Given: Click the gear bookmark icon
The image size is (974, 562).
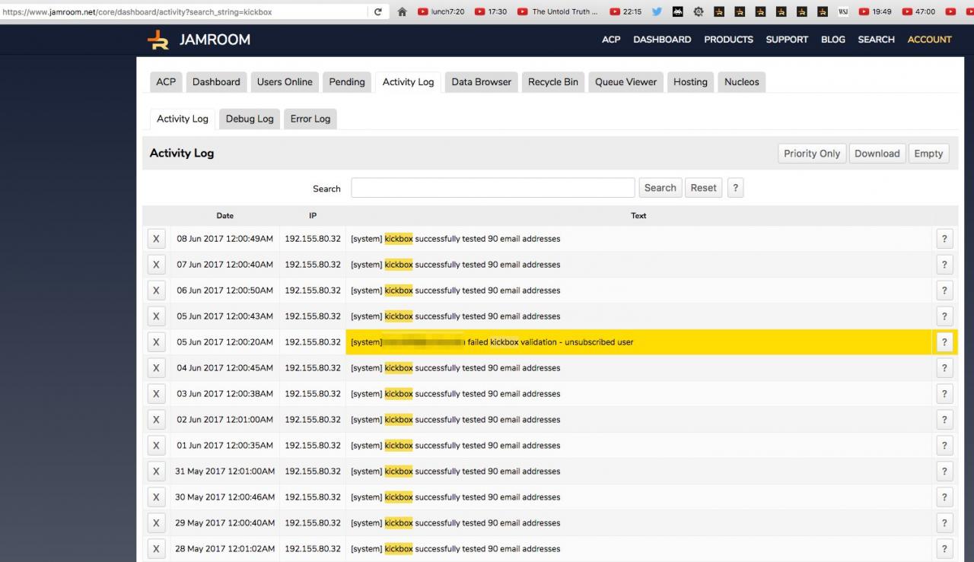Looking at the screenshot, I should pyautogui.click(x=698, y=12).
